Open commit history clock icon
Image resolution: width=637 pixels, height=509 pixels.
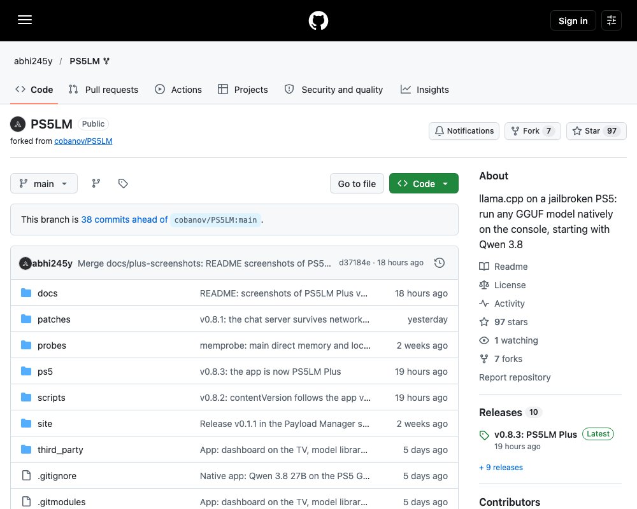click(439, 263)
